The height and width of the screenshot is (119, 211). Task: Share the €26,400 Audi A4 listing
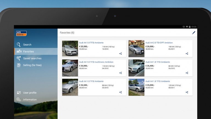pos(187,73)
